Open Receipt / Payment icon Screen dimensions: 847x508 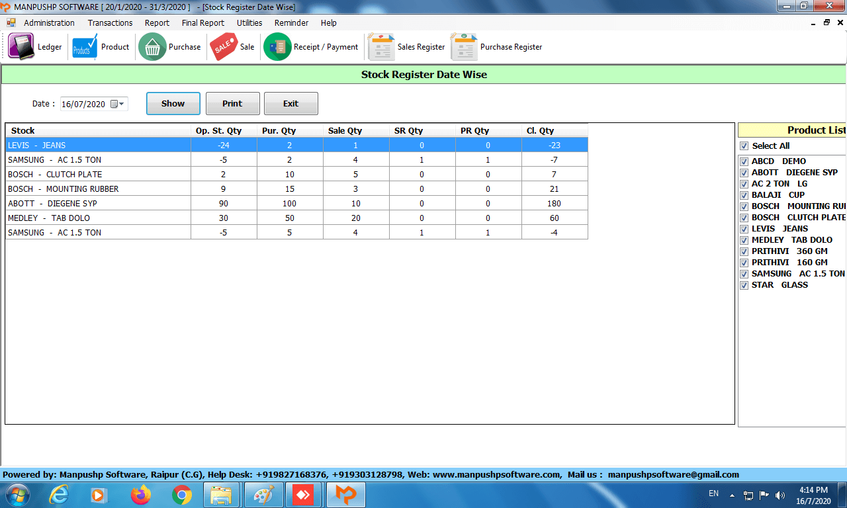(x=277, y=47)
